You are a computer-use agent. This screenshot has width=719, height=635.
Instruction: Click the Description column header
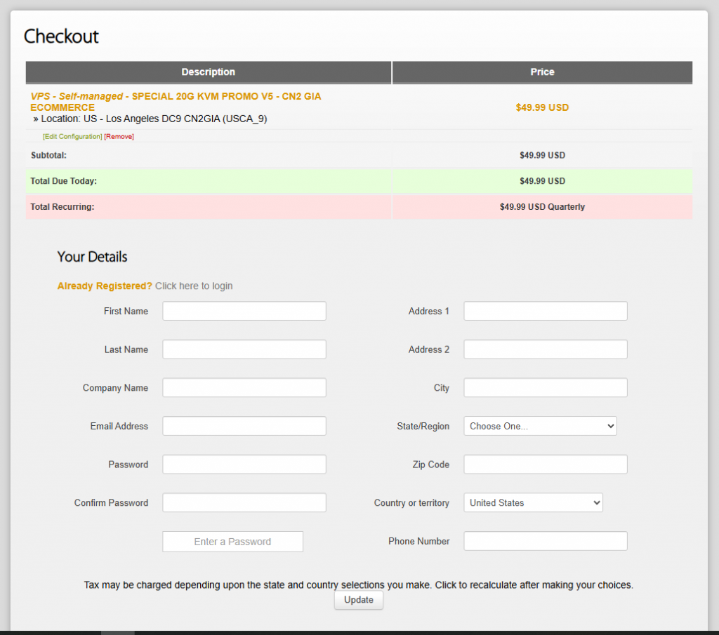[209, 72]
